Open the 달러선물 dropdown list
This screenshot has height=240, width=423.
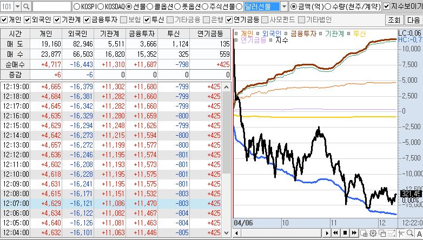(x=284, y=6)
